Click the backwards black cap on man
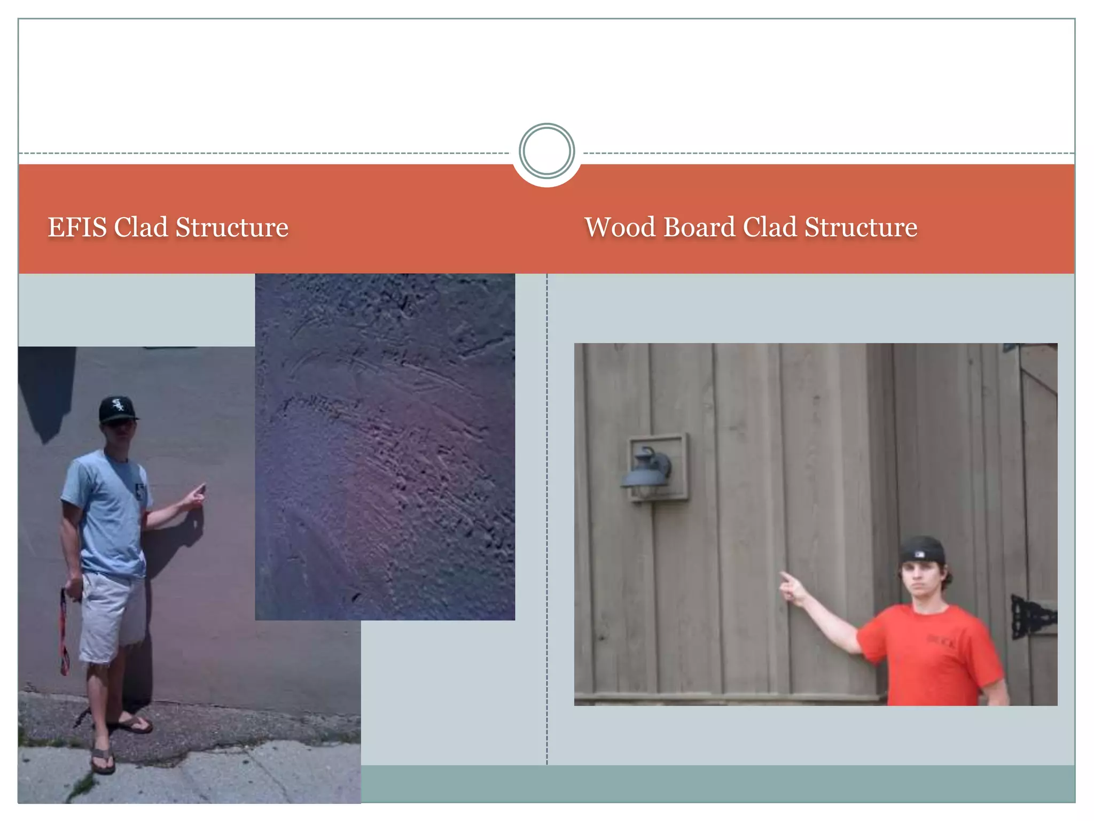The image size is (1094, 821). [921, 551]
